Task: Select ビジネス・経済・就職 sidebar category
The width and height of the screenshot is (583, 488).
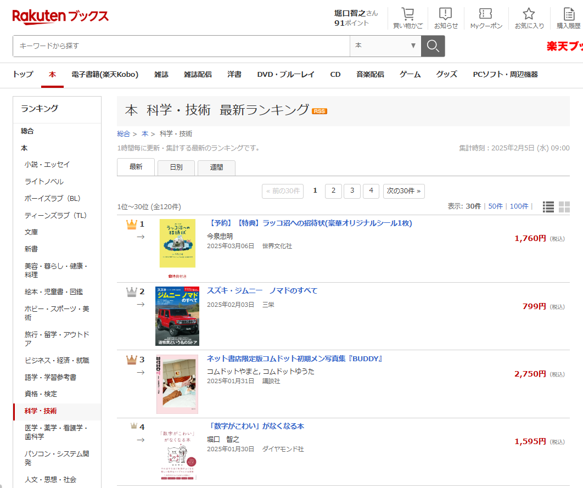Action: click(x=57, y=361)
